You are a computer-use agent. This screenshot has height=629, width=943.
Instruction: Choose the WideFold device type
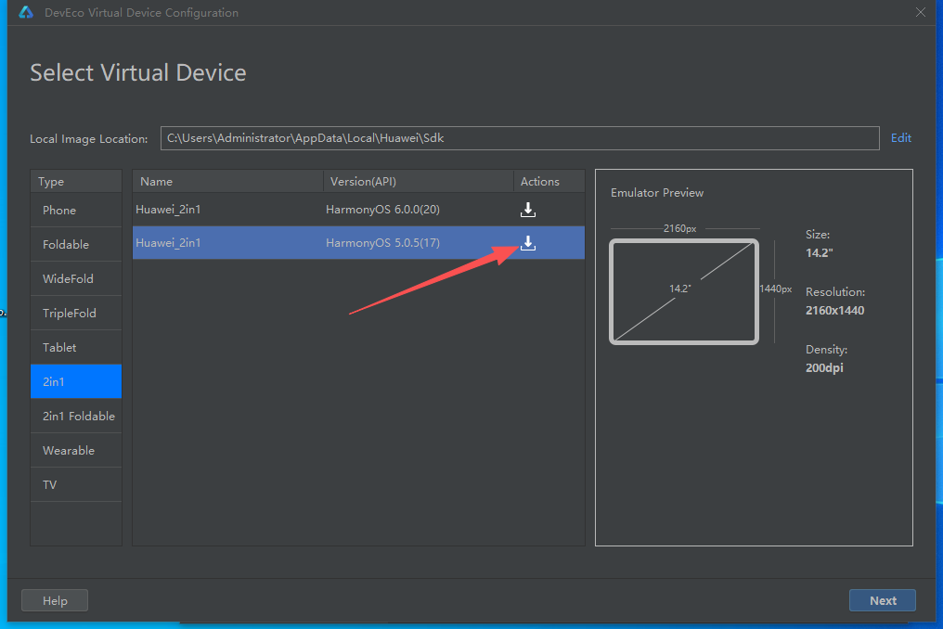[76, 278]
